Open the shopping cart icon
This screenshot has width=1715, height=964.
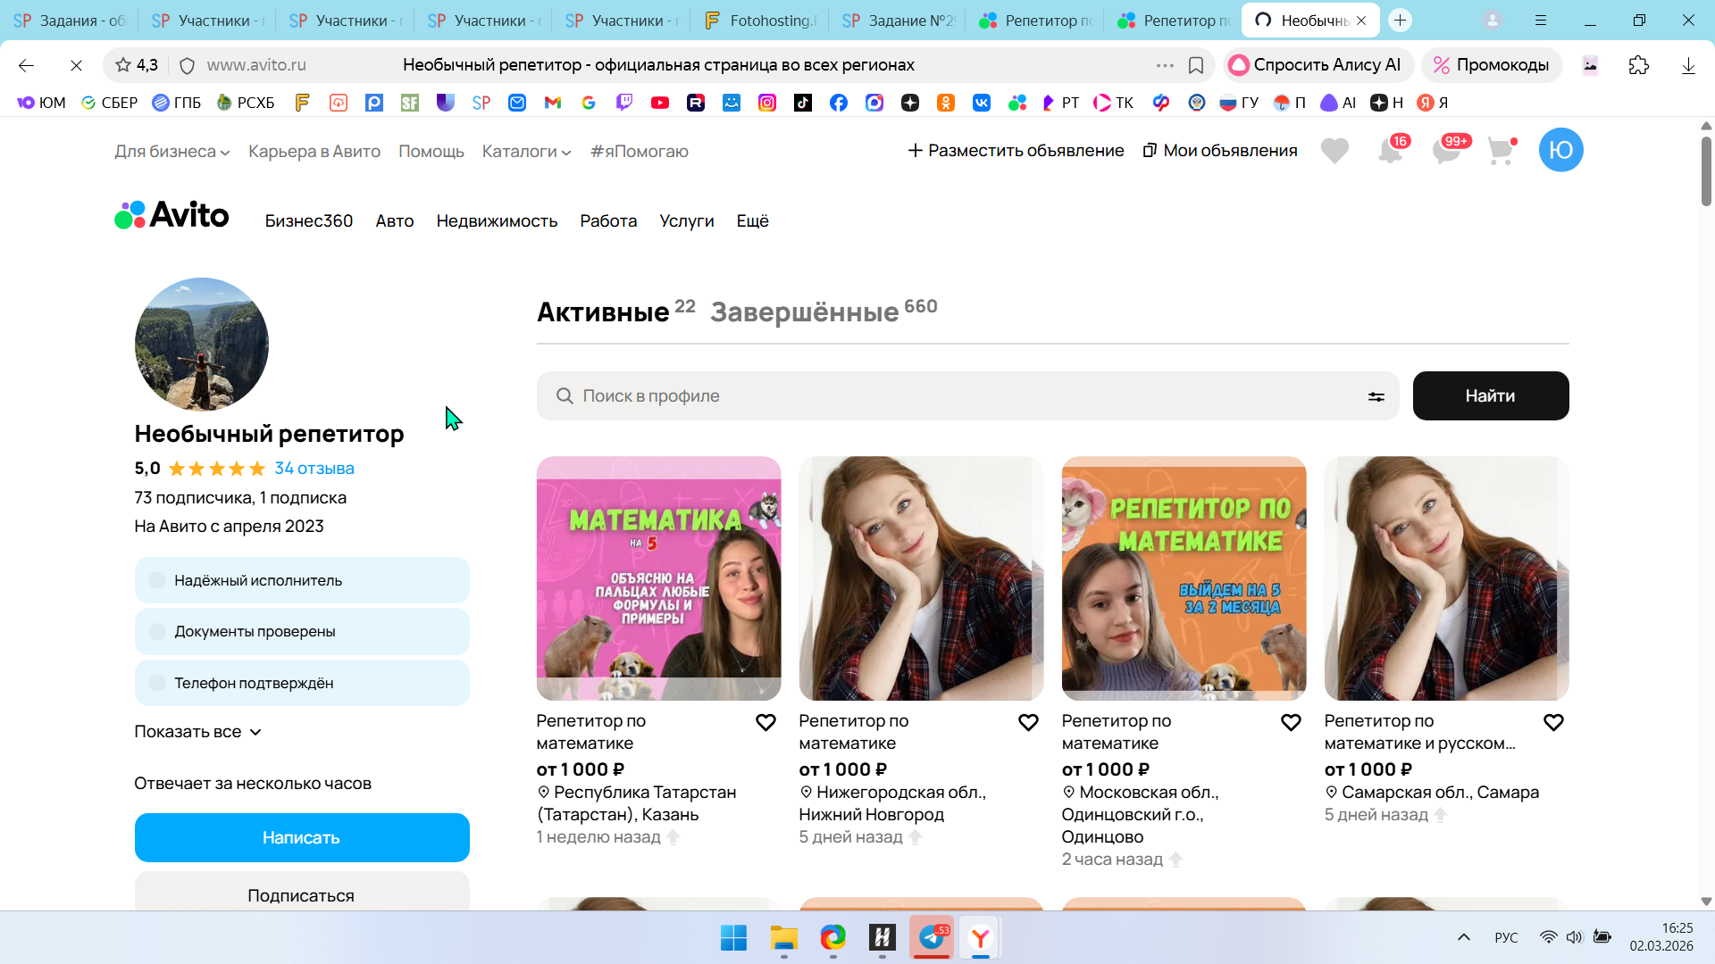[1501, 151]
